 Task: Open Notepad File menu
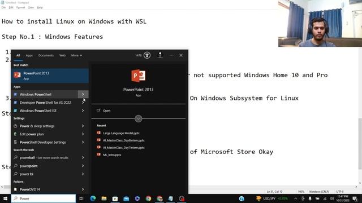pos(3,7)
